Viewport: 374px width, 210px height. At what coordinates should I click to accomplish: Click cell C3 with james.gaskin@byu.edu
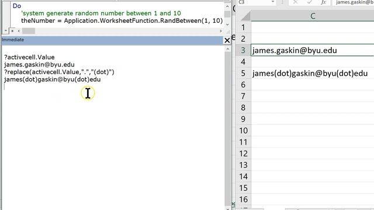(x=313, y=50)
